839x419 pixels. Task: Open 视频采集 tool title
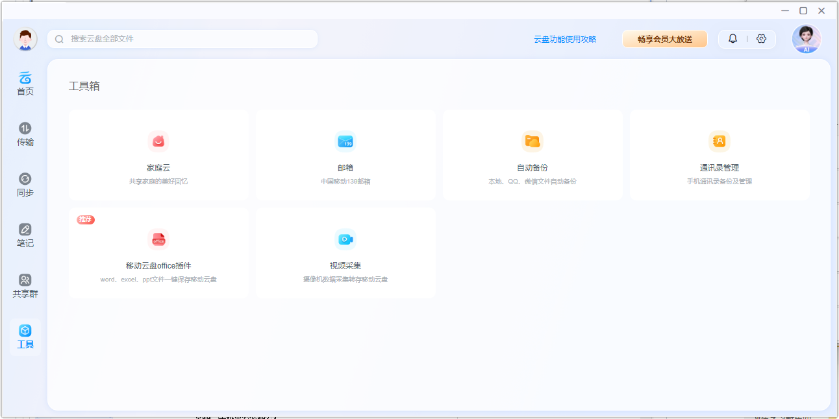[345, 265]
